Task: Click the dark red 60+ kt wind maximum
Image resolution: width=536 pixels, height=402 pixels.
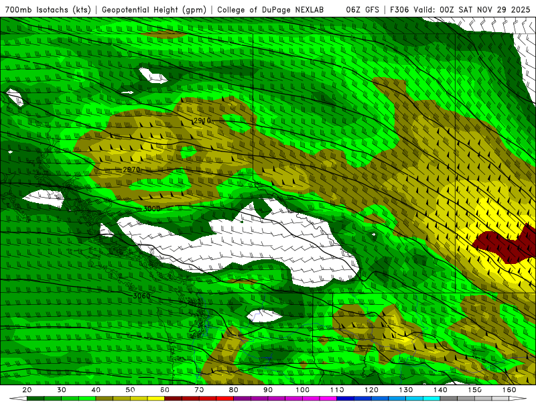Action: point(506,243)
